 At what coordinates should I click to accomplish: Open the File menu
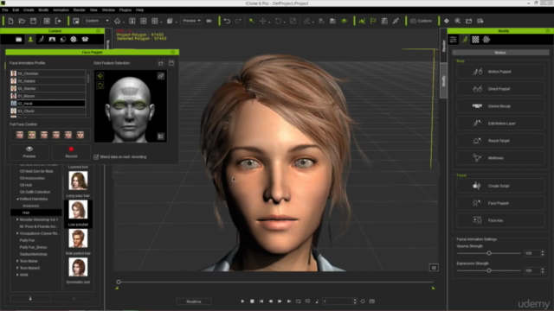click(x=5, y=10)
